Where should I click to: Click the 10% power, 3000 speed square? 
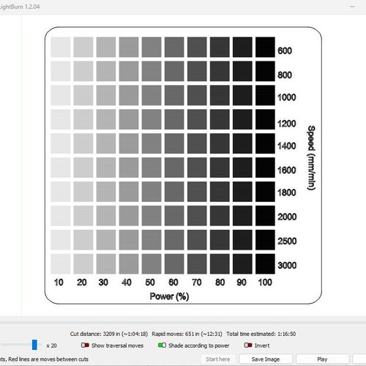pyautogui.click(x=61, y=264)
